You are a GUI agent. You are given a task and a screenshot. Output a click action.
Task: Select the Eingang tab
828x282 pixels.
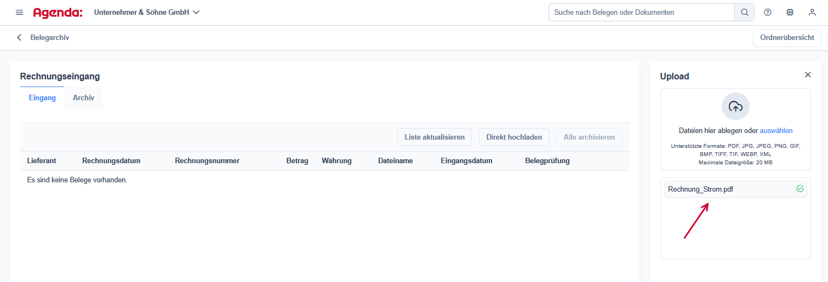tap(42, 98)
